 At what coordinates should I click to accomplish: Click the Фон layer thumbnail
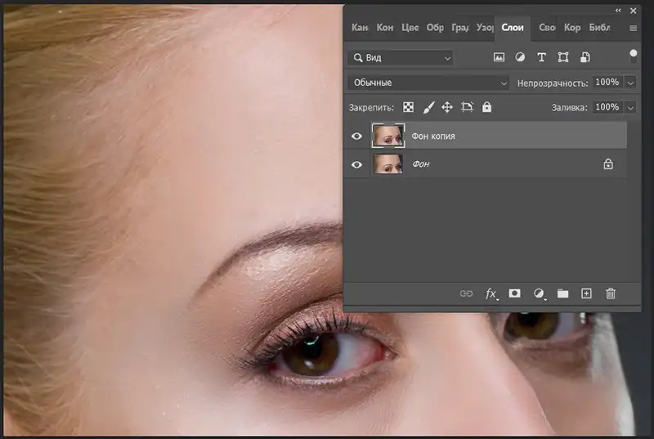click(388, 164)
